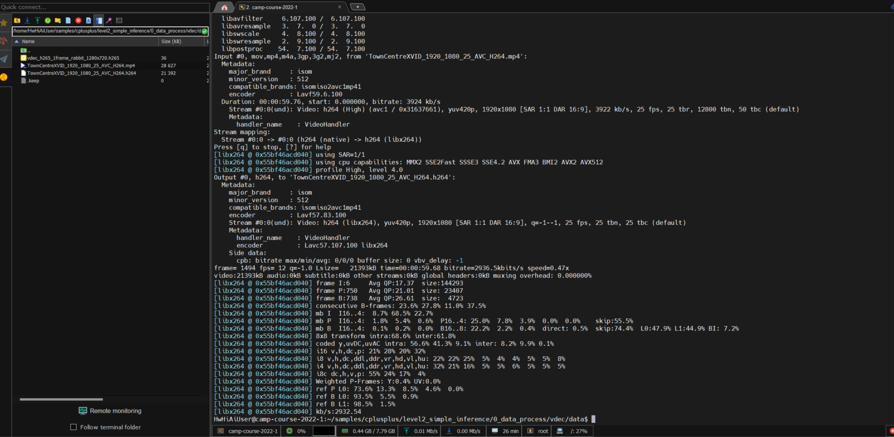Open the Tools knife sidebar tab
The image size is (894, 437).
(4, 41)
